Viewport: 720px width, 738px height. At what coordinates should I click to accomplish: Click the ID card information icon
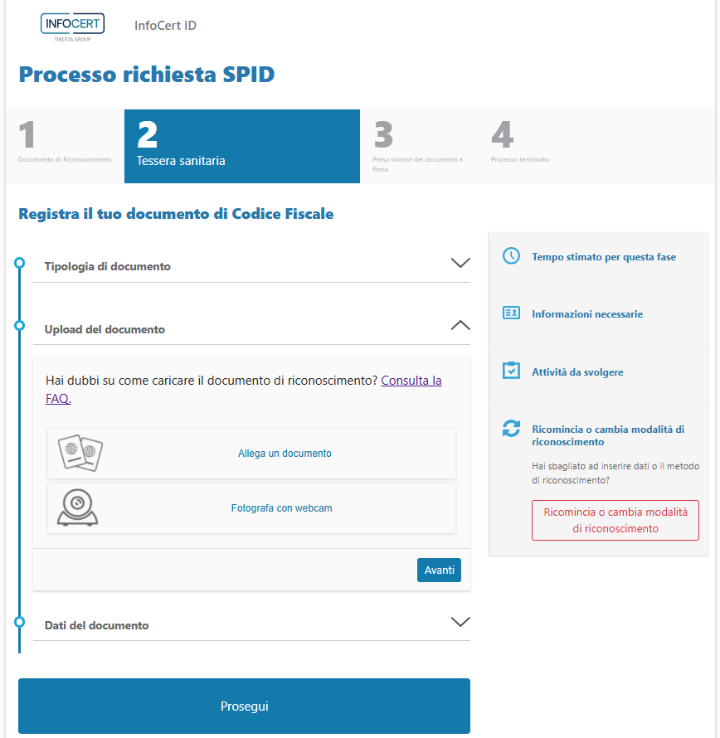point(511,313)
